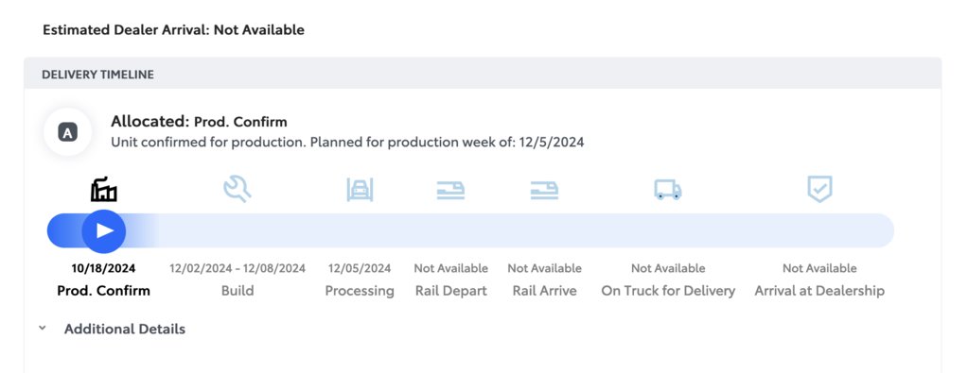Click the Processing stage label
The height and width of the screenshot is (373, 968).
360,291
